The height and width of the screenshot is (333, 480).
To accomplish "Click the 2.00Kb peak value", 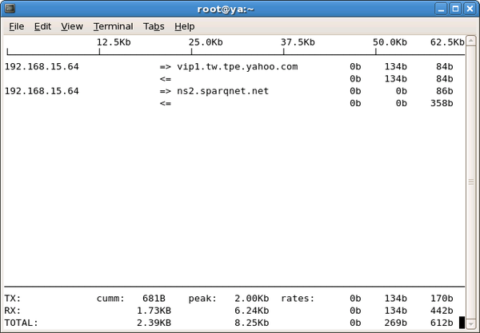I will pyautogui.click(x=252, y=298).
